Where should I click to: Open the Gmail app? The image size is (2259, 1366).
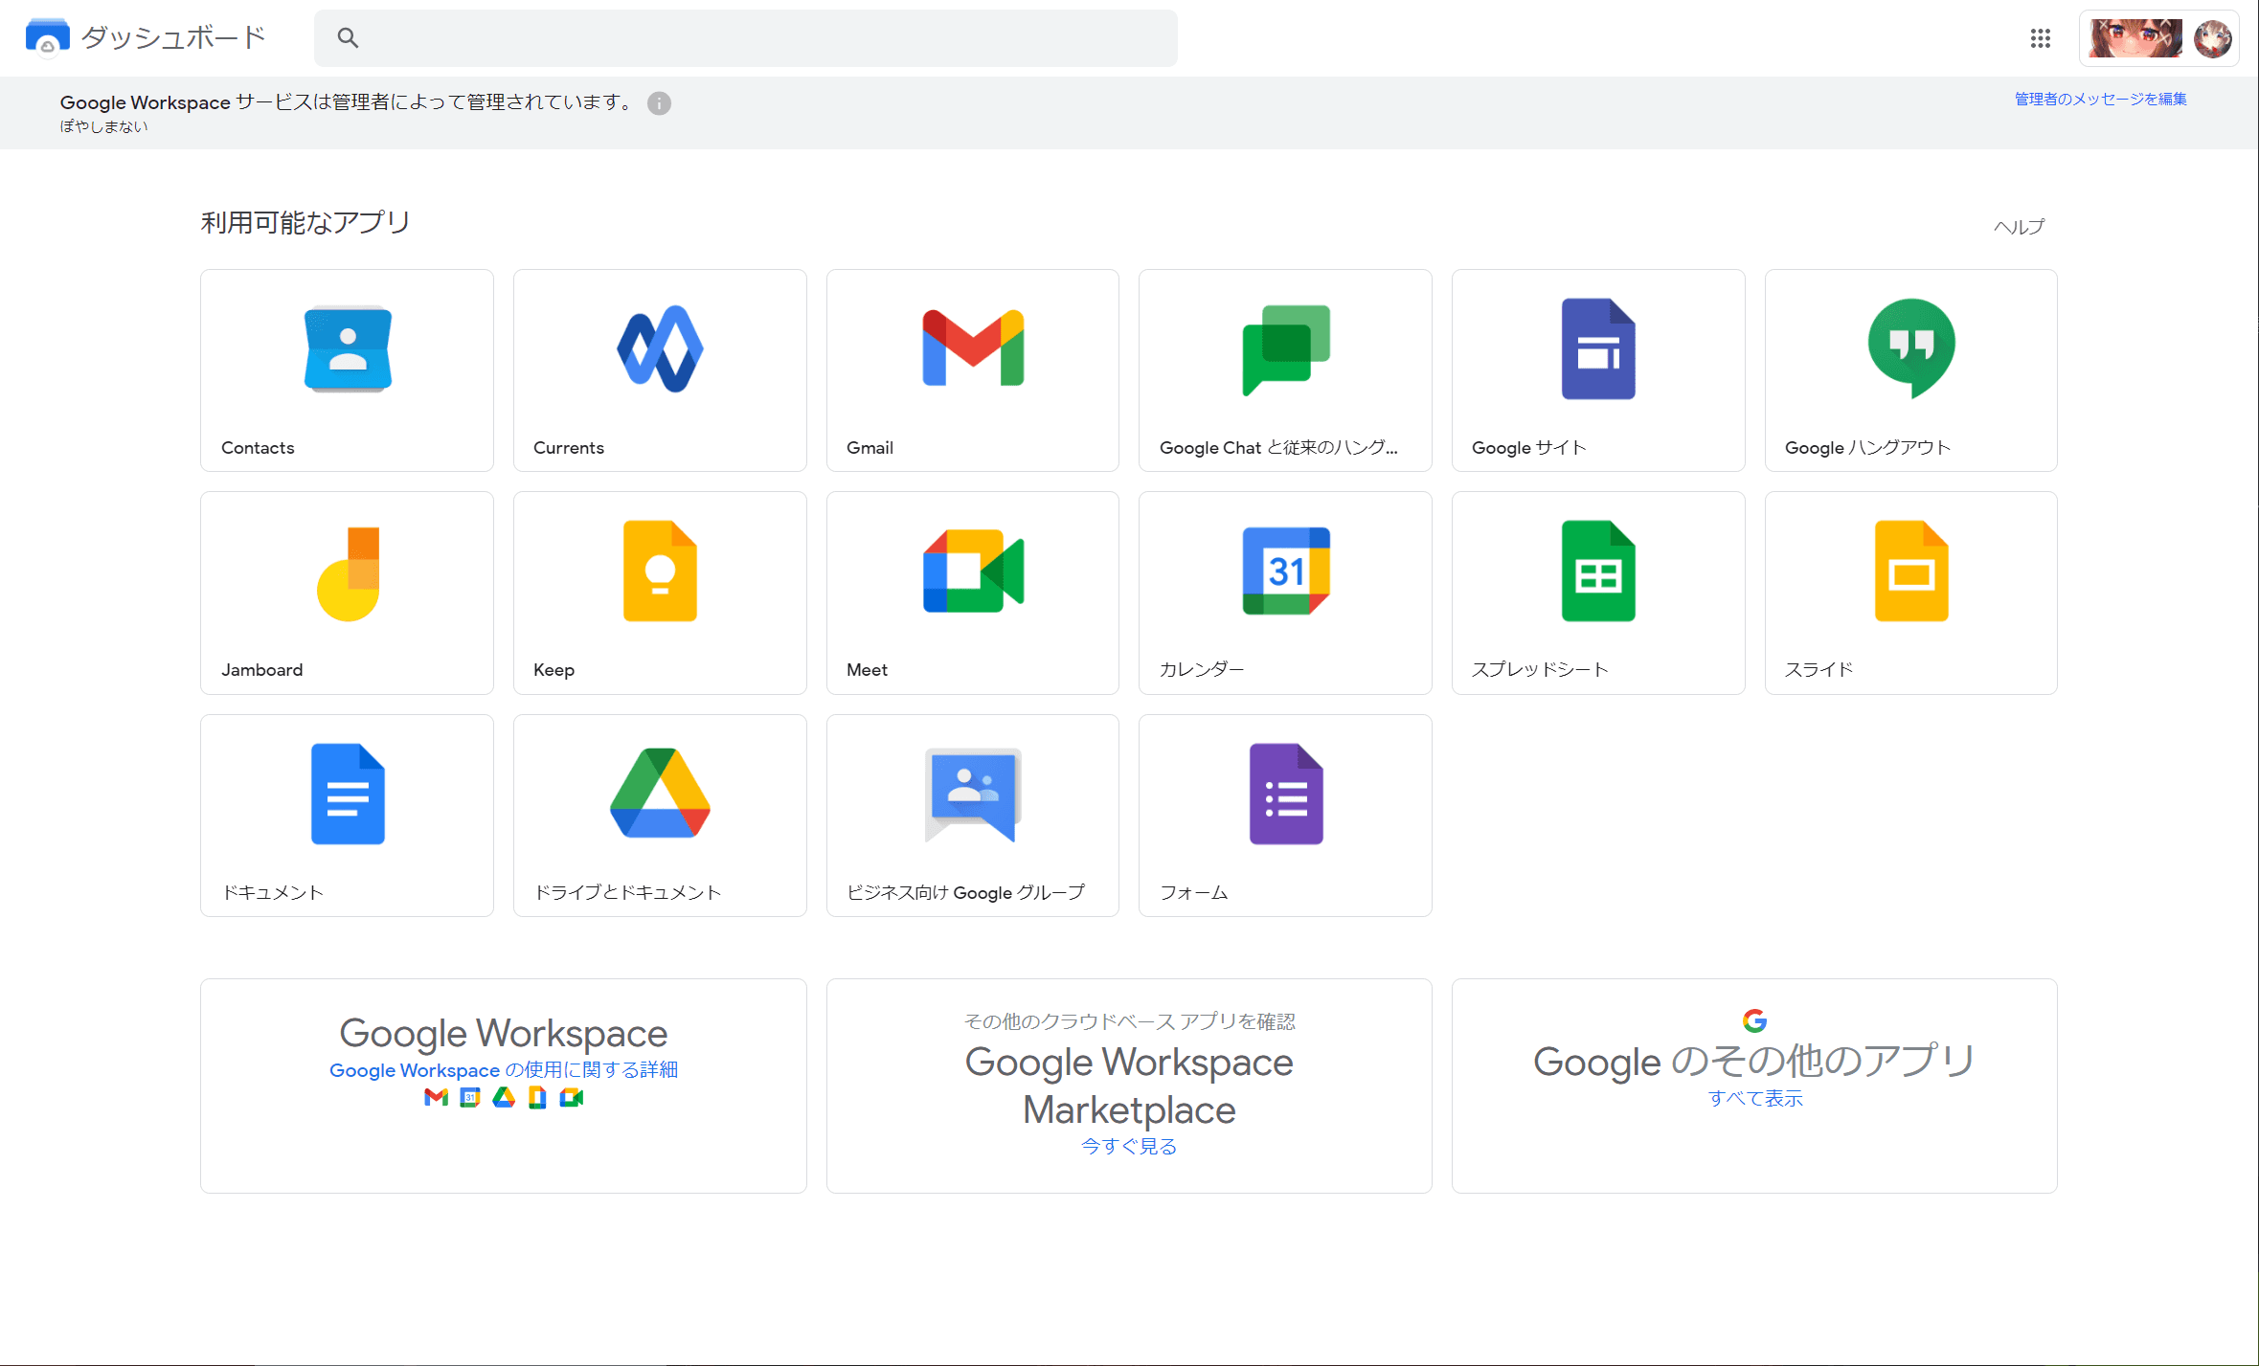[971, 370]
